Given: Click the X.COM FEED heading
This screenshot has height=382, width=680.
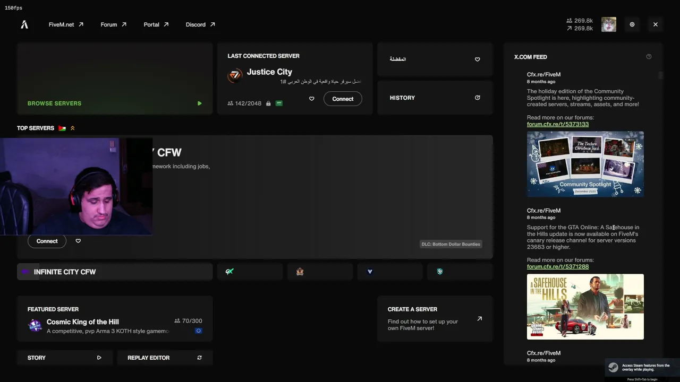Looking at the screenshot, I should pos(530,57).
